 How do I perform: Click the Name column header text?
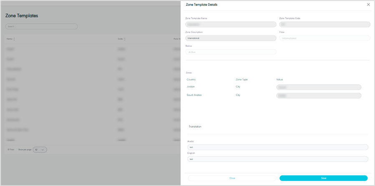click(9, 39)
